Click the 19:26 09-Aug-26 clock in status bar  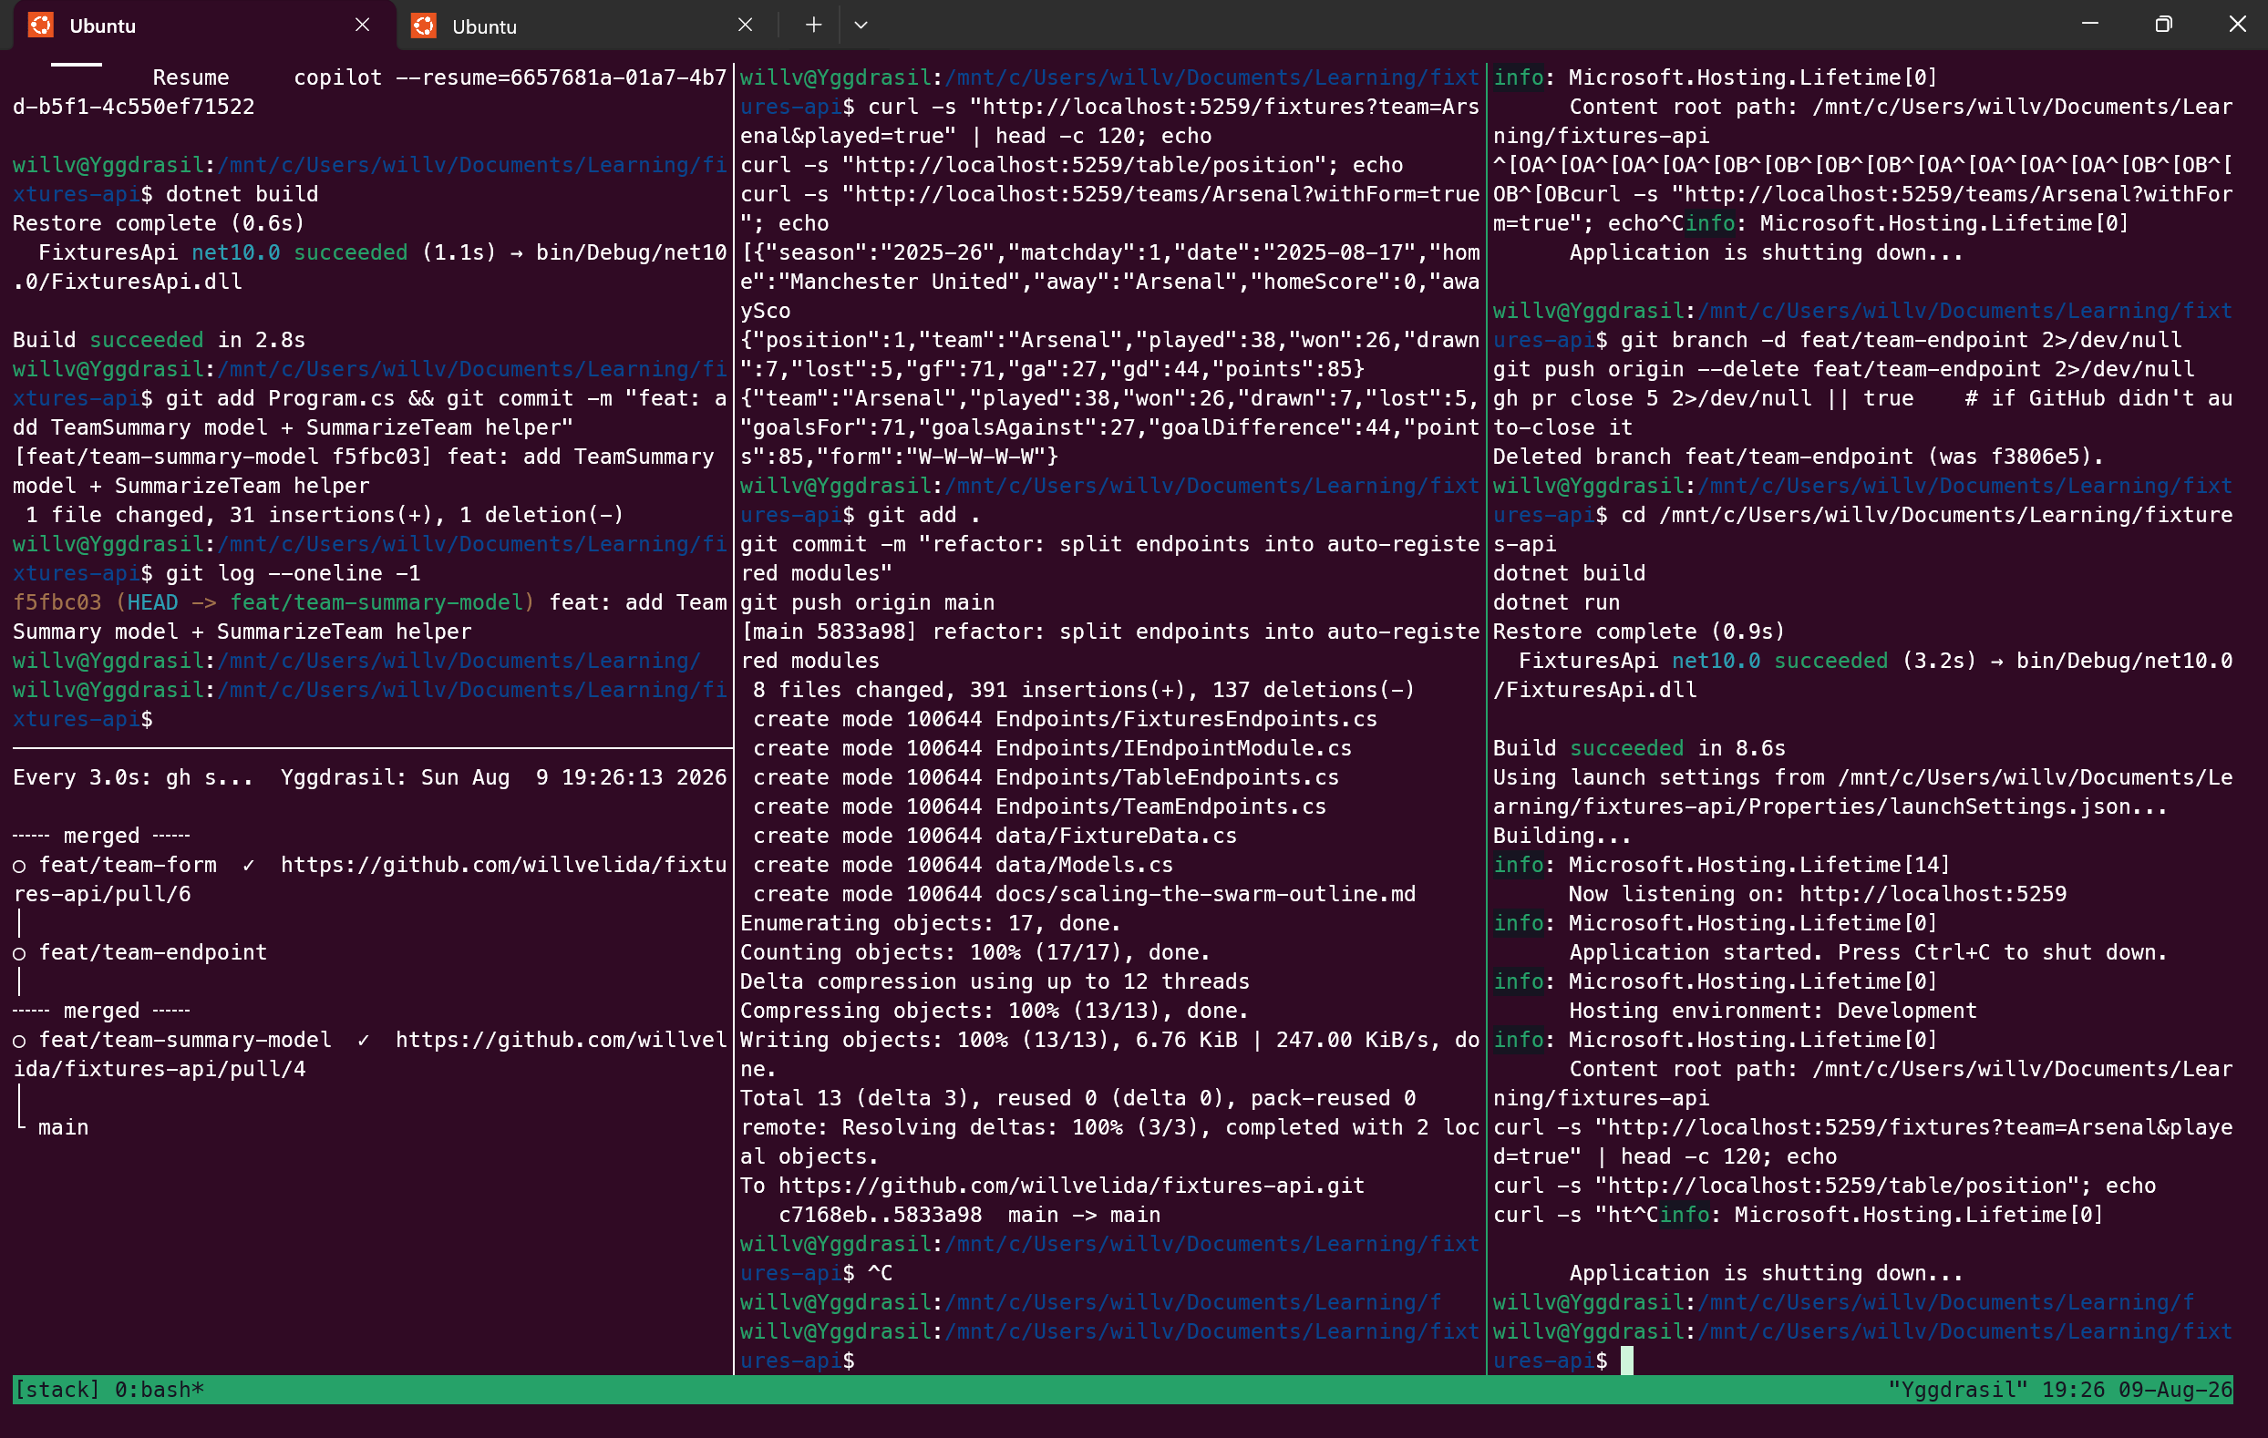[x=2137, y=1389]
